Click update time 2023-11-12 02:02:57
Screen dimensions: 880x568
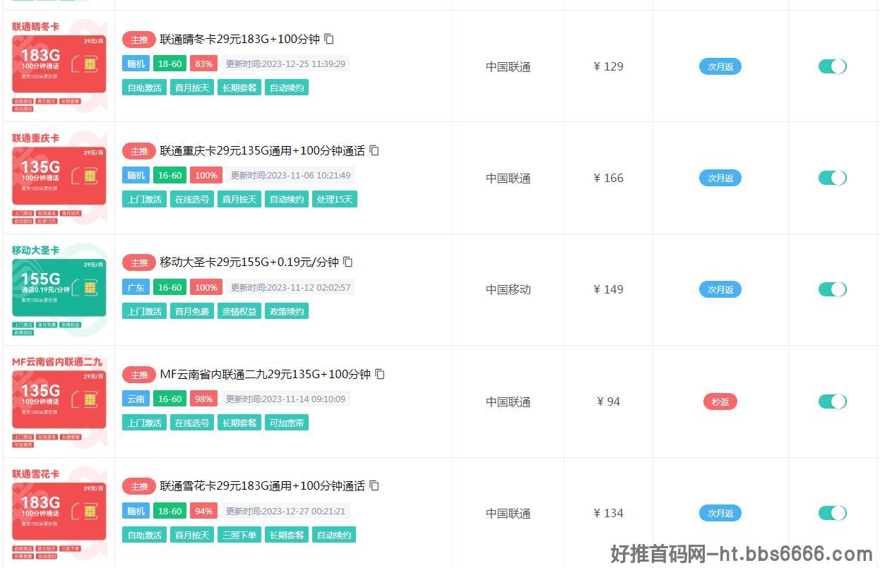click(x=290, y=287)
